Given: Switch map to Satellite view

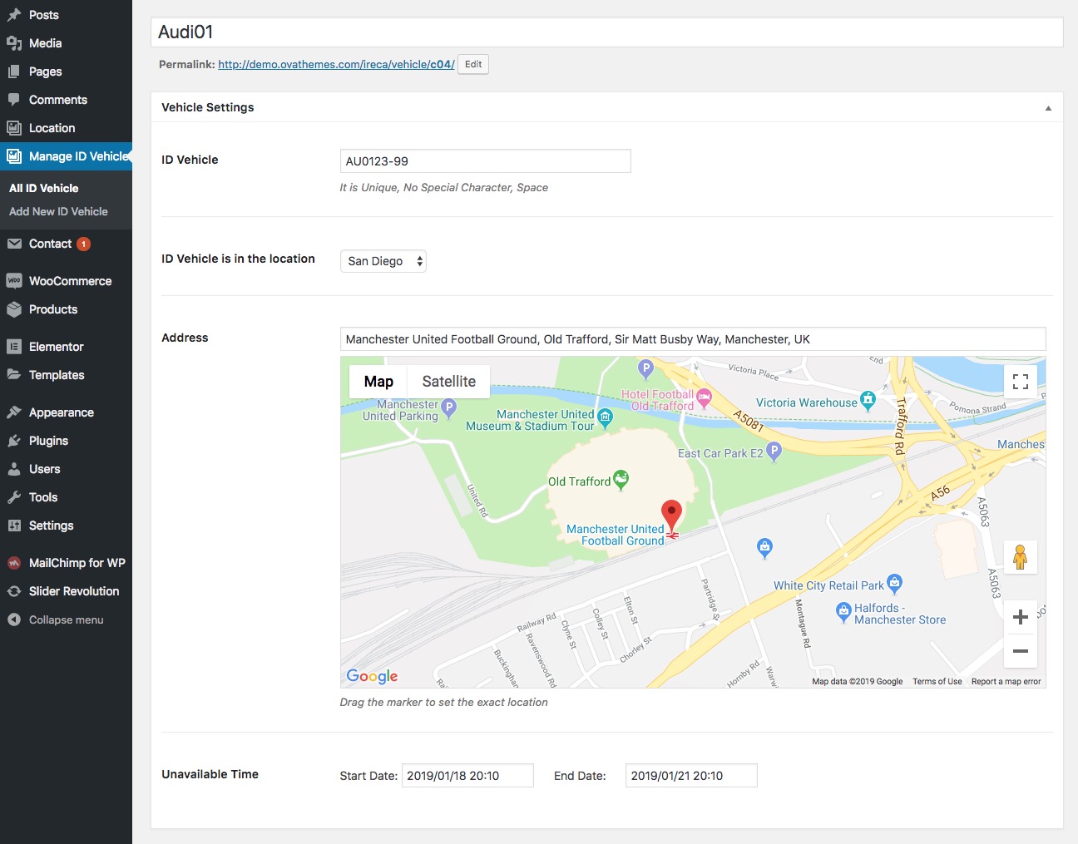Looking at the screenshot, I should click(x=448, y=382).
